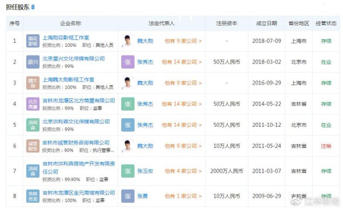The image size is (343, 209).
Task: Click legal representative name 张勇
Action: (142, 196)
